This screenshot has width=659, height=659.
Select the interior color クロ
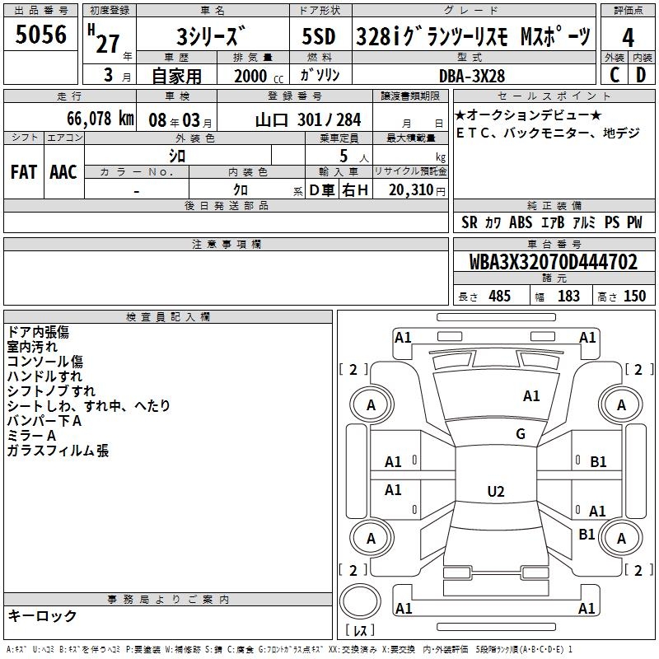(x=241, y=189)
